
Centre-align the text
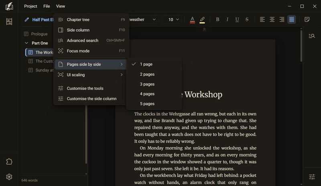pos(272,19)
